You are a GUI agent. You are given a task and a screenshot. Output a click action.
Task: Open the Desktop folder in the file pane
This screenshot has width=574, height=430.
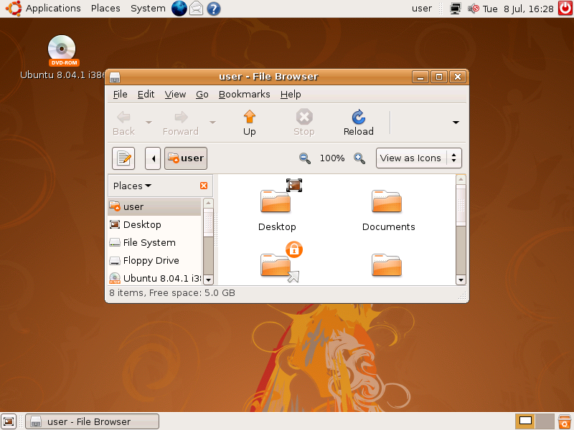click(x=277, y=202)
